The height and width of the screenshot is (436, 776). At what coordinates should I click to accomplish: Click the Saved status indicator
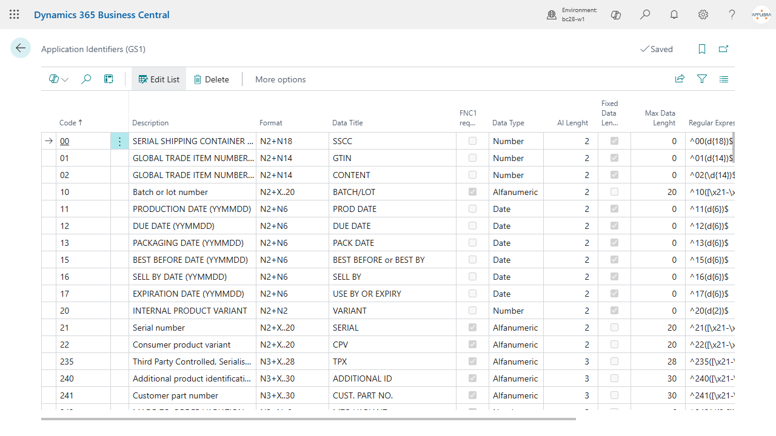click(657, 49)
